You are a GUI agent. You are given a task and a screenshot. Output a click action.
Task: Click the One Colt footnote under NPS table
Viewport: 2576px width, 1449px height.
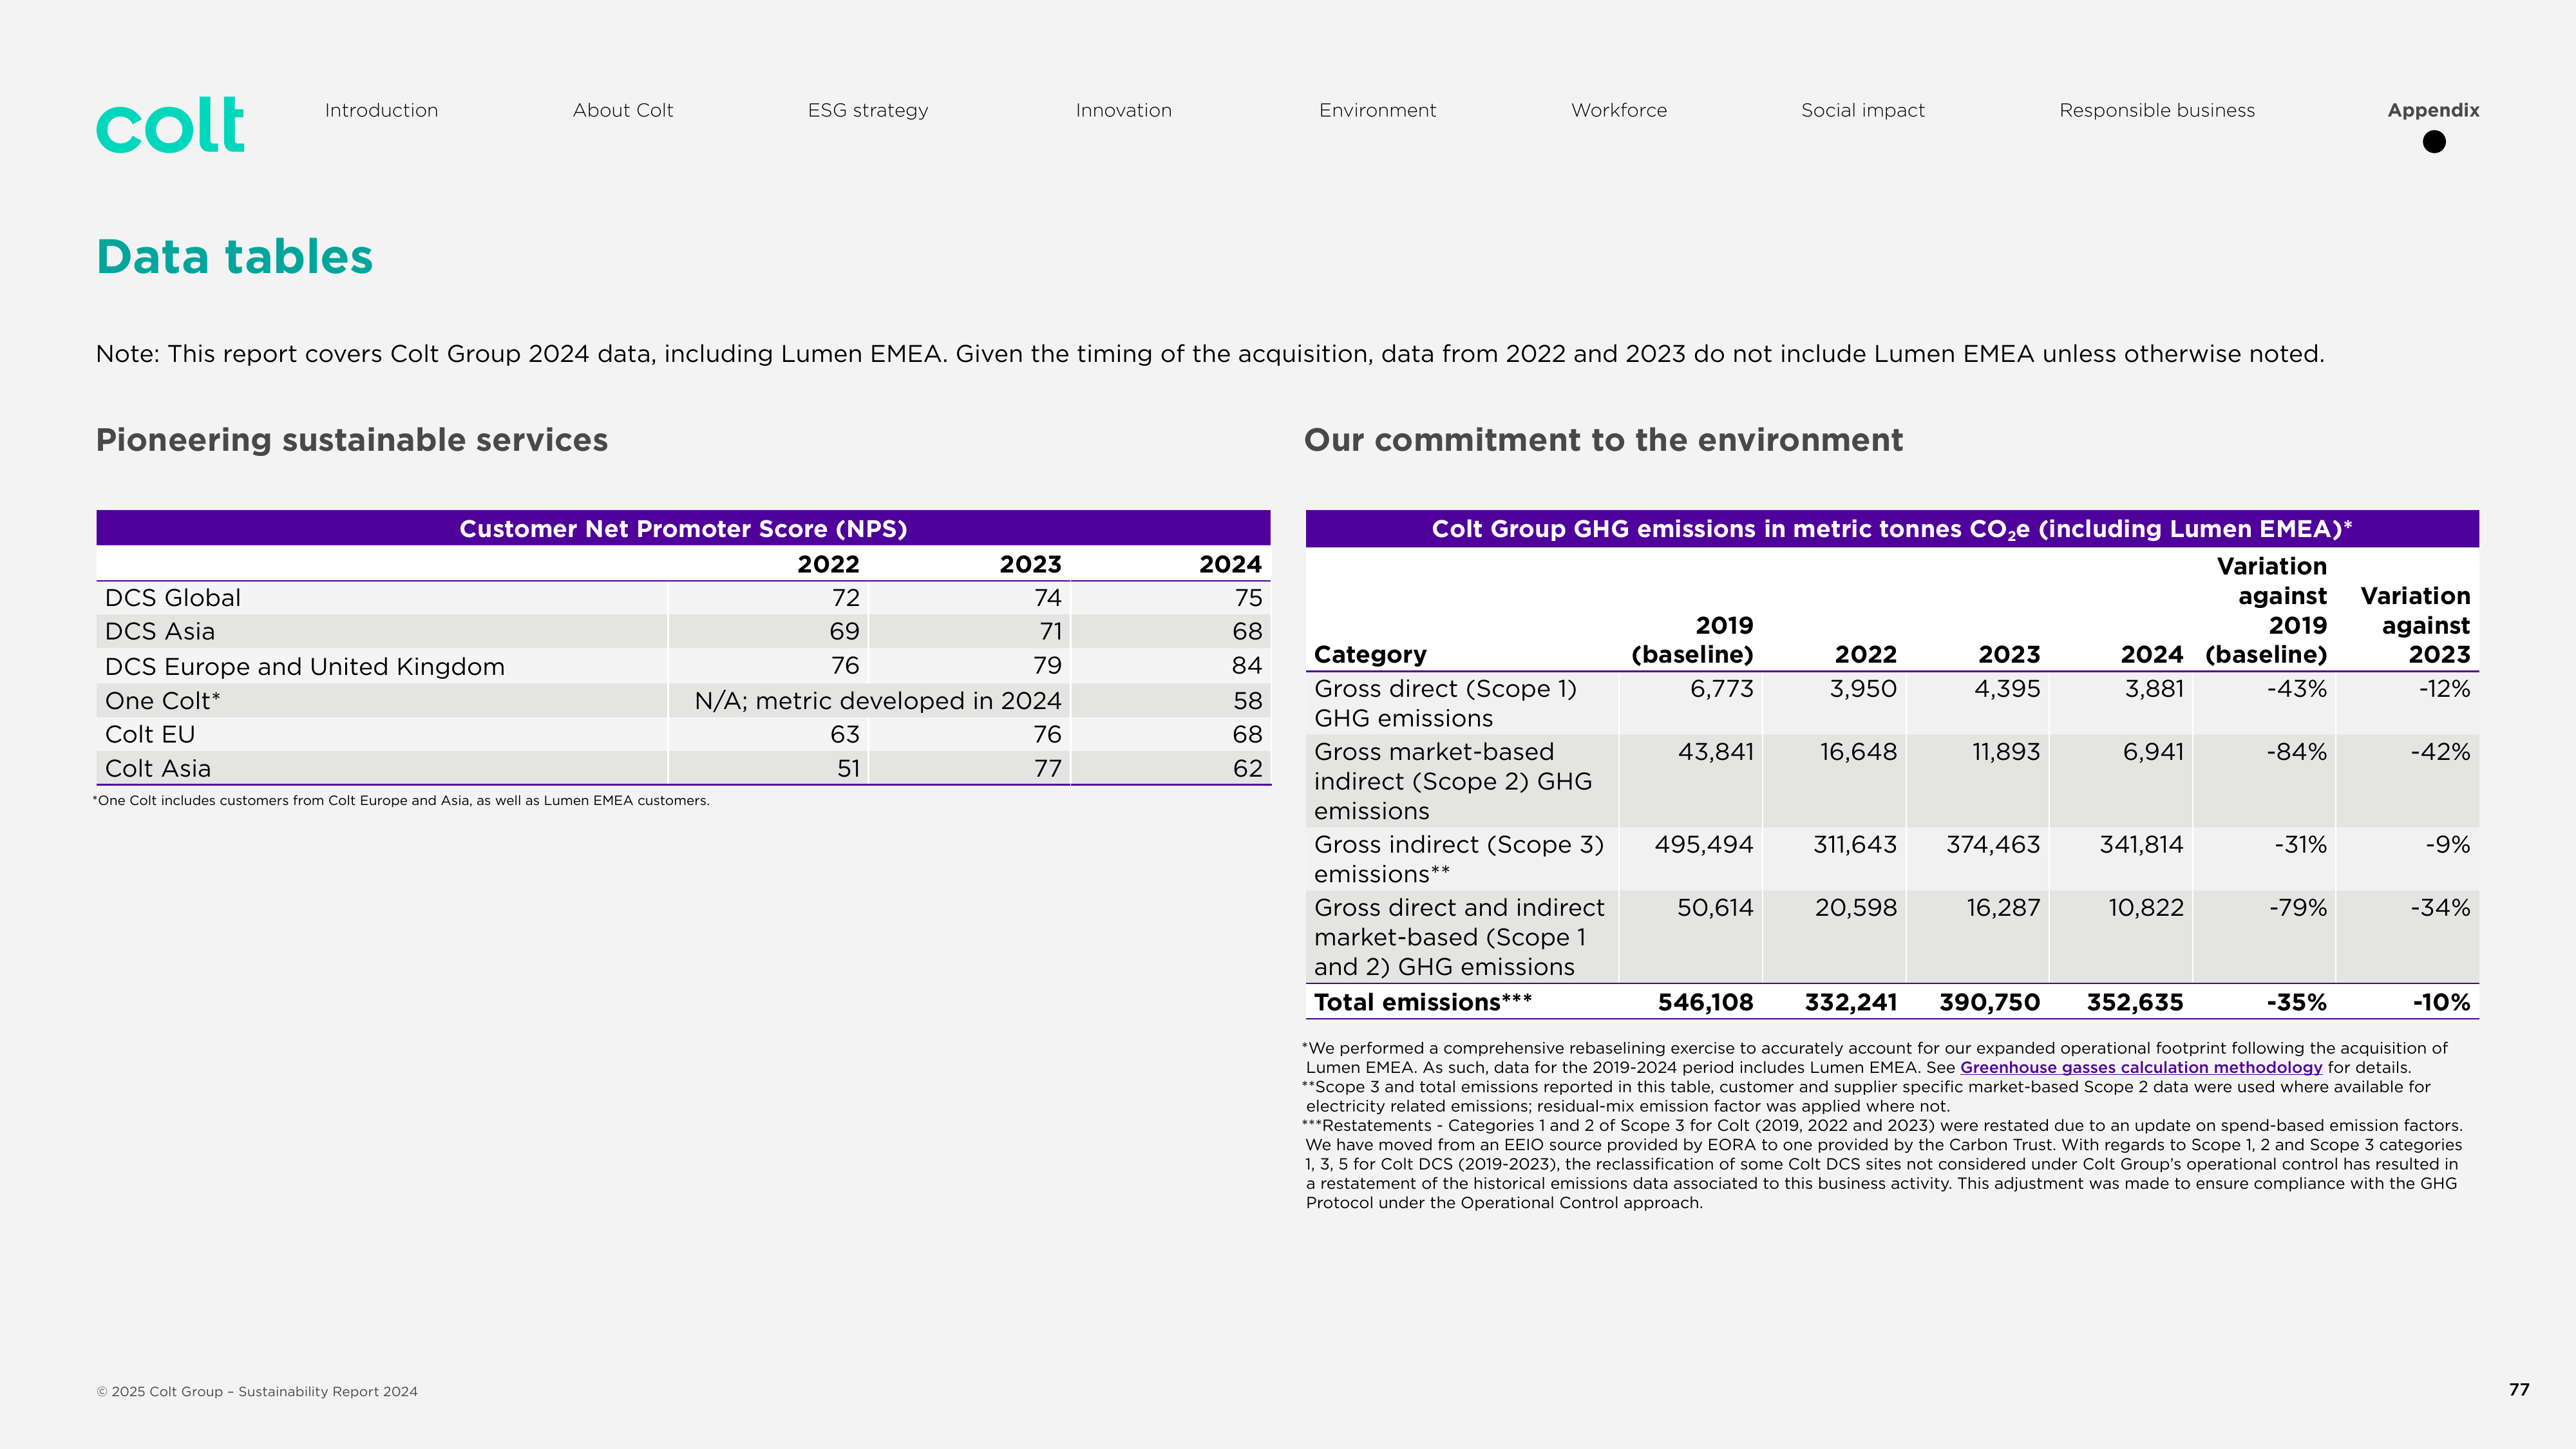click(401, 800)
